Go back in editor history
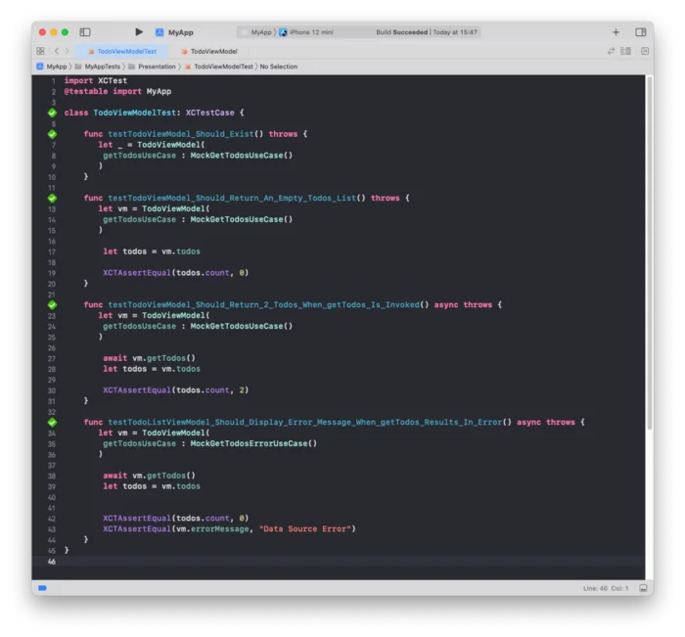The width and height of the screenshot is (685, 637). click(x=57, y=51)
